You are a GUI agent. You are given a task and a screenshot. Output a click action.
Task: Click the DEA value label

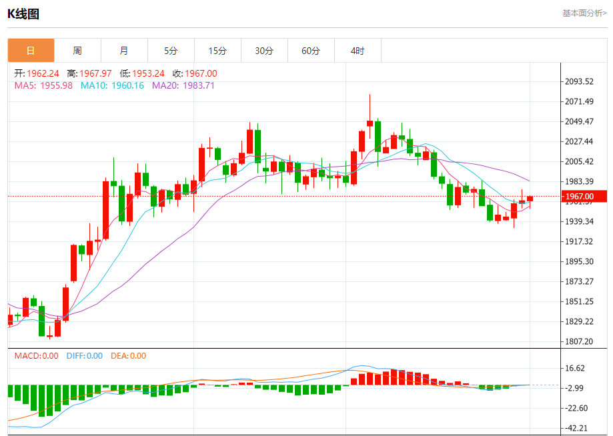[x=128, y=356]
